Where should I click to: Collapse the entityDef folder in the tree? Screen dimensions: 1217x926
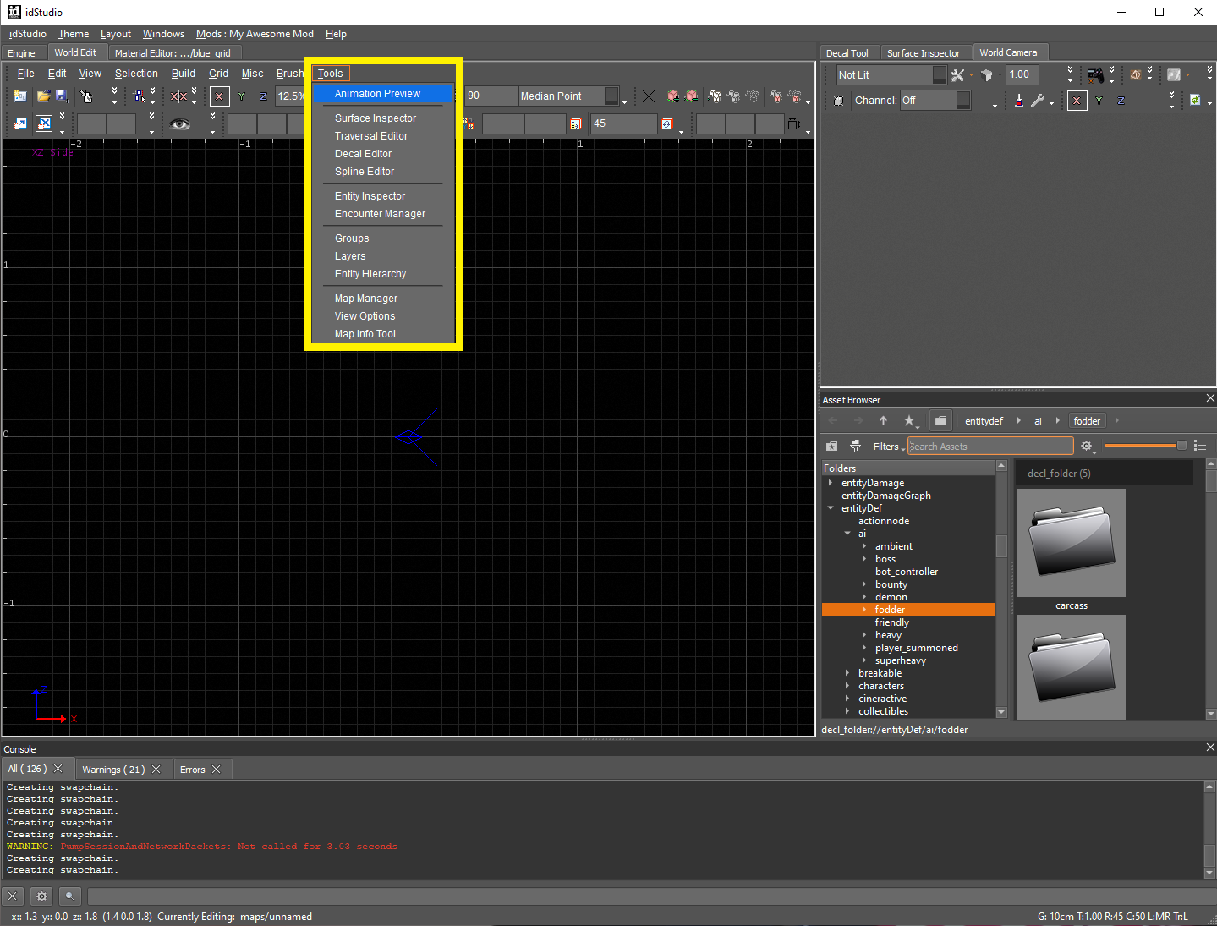pyautogui.click(x=831, y=508)
